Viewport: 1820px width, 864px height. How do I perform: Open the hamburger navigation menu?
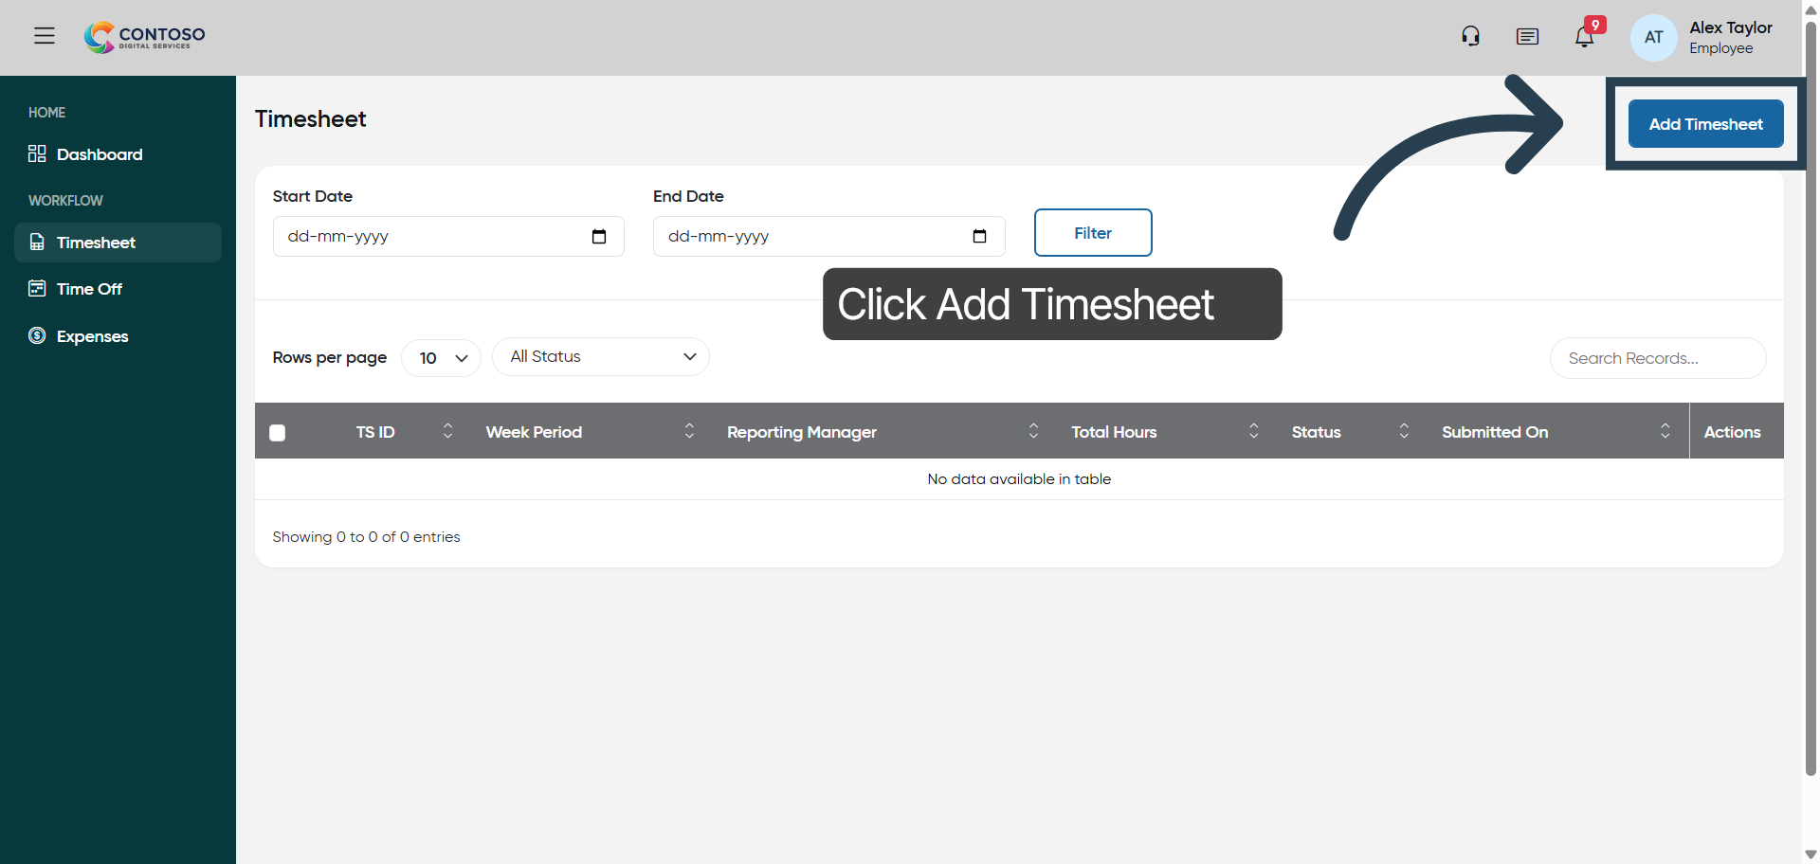point(45,35)
